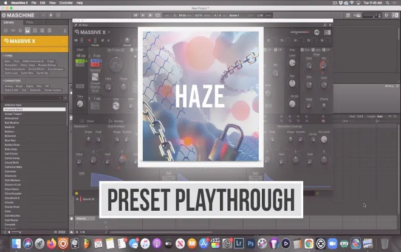Screen dimensions: 401x252
Task: Open the audio engine settings icon
Action: 386,15
